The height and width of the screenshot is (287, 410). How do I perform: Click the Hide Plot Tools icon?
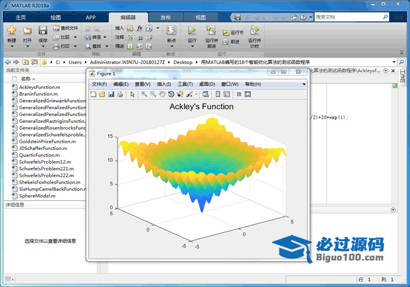pos(239,94)
